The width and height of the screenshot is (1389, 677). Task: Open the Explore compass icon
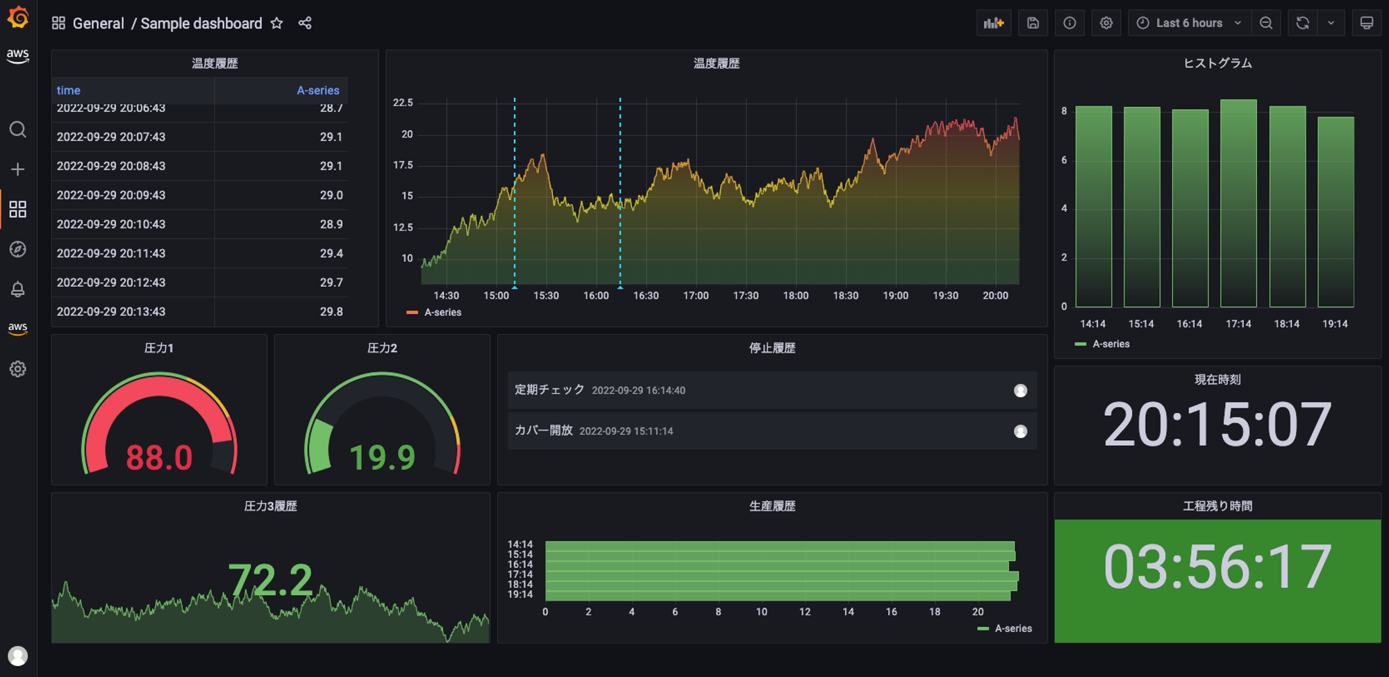point(18,249)
